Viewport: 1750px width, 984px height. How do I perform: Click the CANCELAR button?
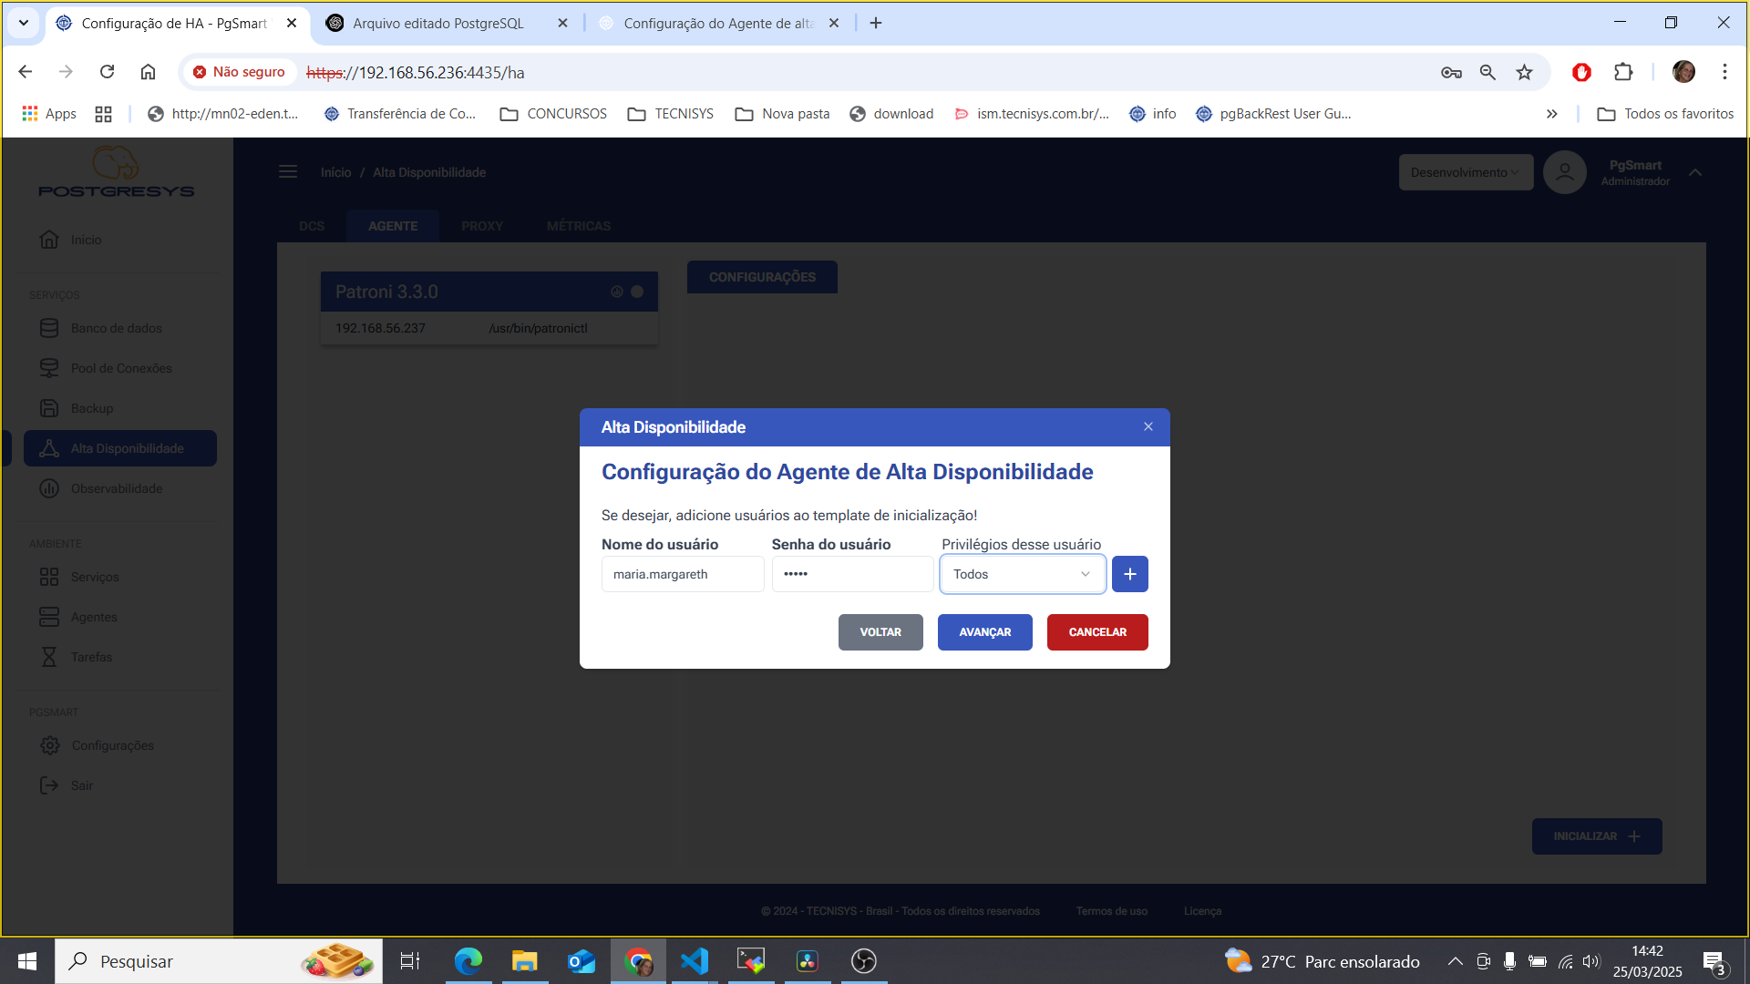pos(1097,632)
